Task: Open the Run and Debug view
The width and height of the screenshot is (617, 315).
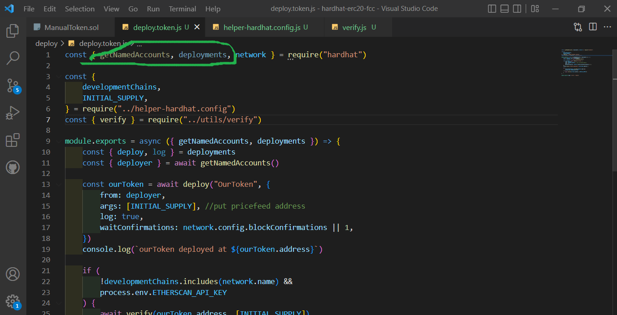Action: click(x=13, y=112)
